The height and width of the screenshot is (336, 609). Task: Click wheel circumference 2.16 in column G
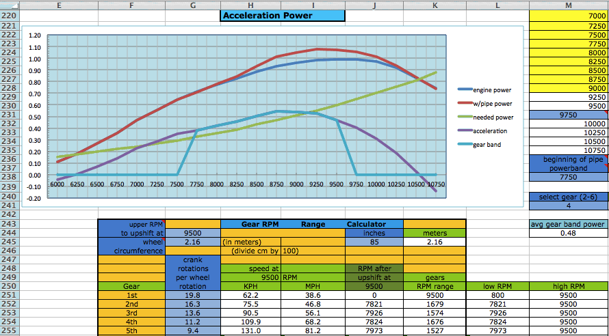pyautogui.click(x=193, y=242)
